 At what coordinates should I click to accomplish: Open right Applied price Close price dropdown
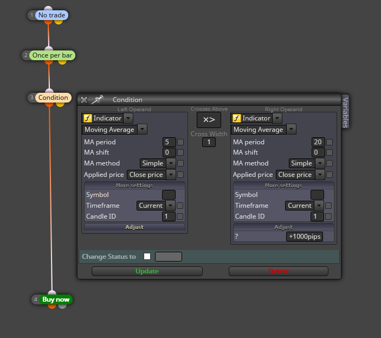point(320,175)
